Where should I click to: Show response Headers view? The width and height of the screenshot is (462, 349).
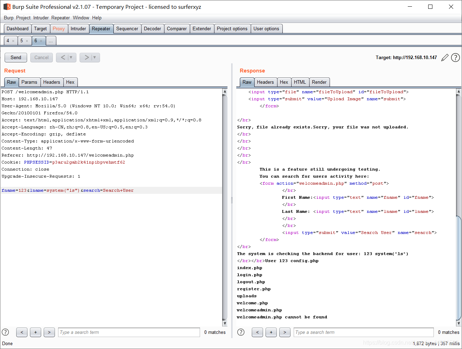266,82
